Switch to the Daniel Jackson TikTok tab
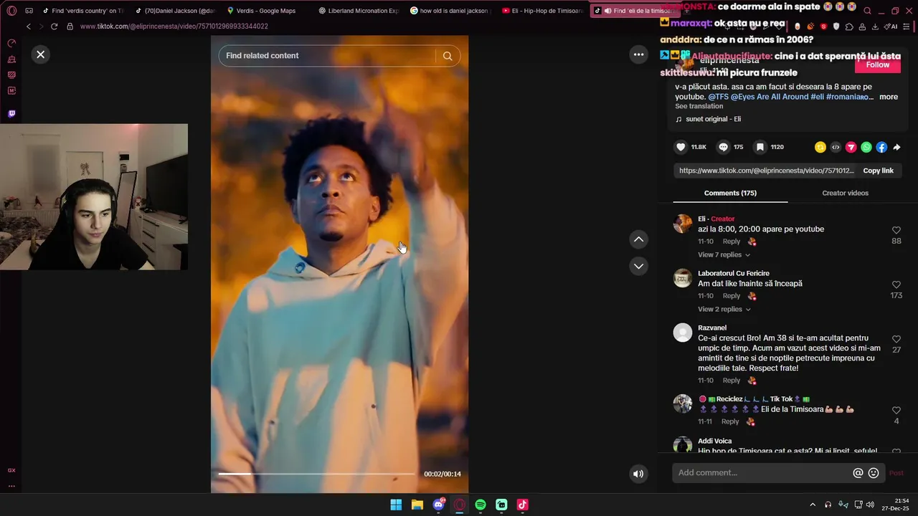This screenshot has width=918, height=516. tap(175, 11)
